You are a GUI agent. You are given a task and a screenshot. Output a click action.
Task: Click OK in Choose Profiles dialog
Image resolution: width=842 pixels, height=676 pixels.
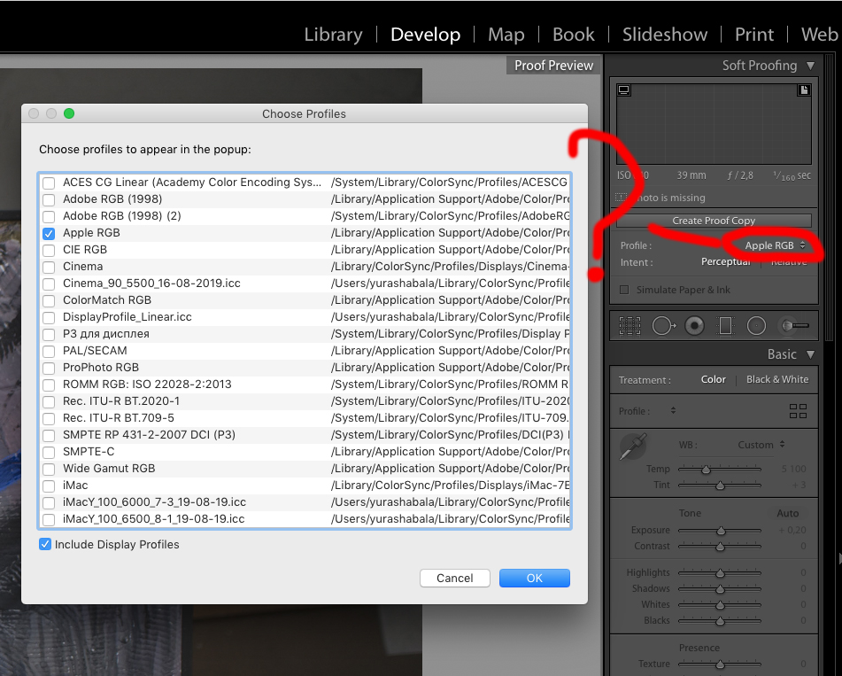click(534, 579)
